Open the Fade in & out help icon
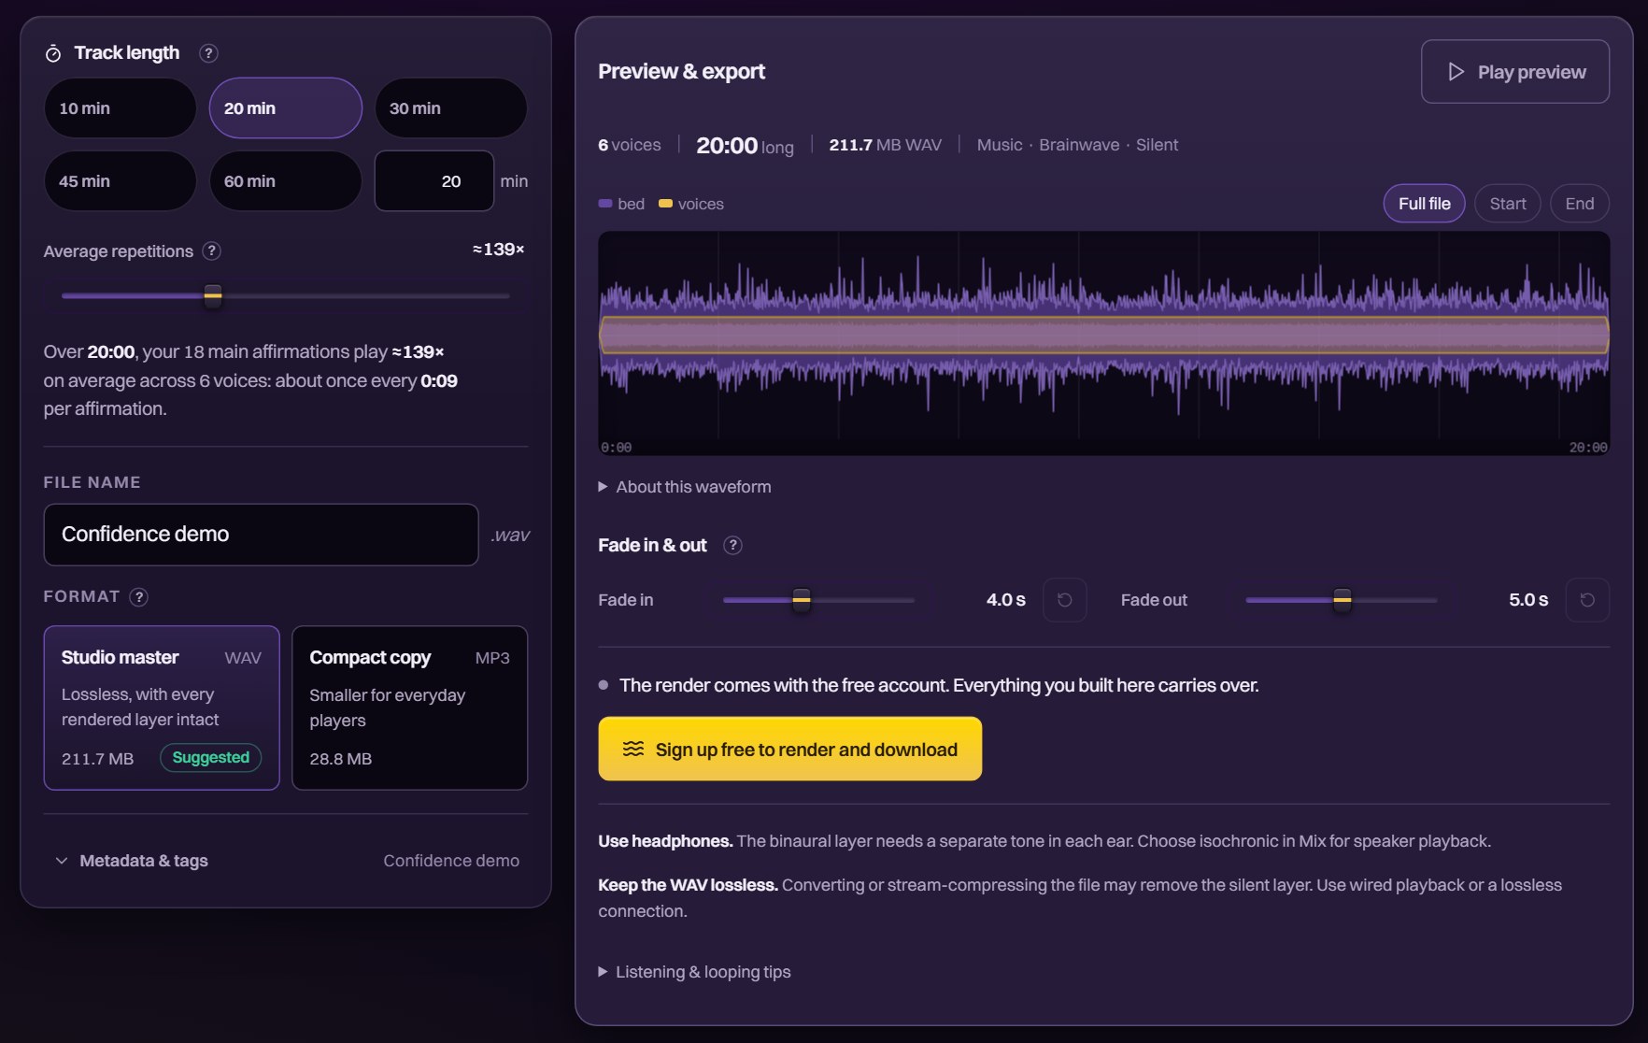This screenshot has width=1648, height=1043. tap(733, 546)
